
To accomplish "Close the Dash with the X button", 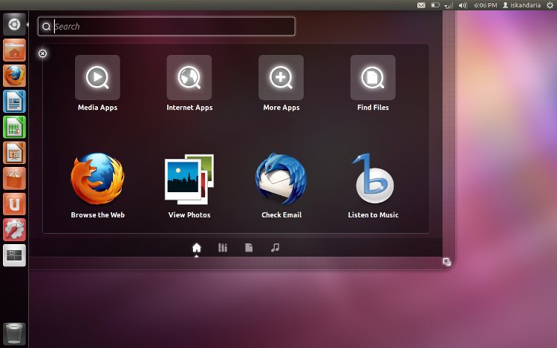I will 42,53.
